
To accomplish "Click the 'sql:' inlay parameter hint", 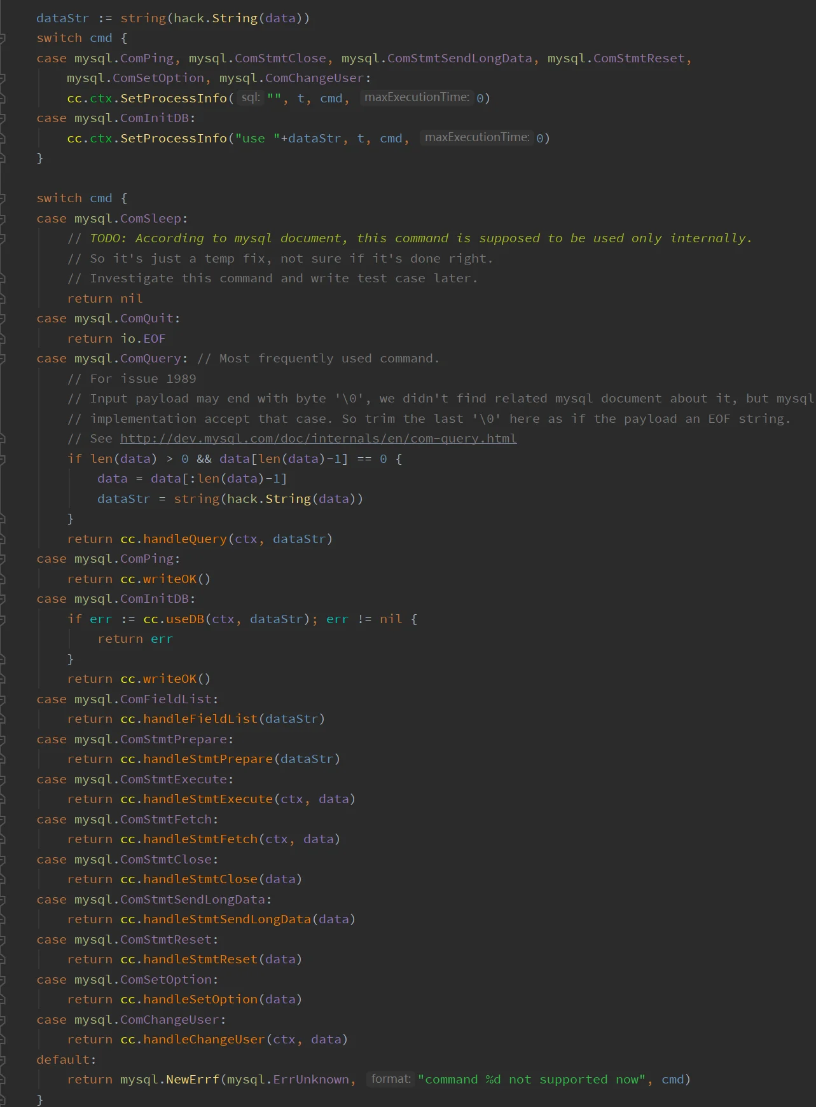I will [251, 98].
